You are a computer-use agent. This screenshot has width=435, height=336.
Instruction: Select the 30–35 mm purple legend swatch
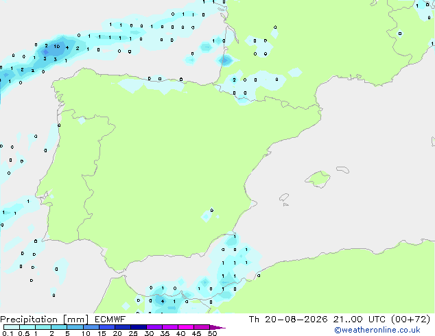point(154,327)
